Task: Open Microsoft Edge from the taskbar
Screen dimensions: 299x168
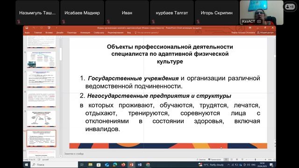Action: [x=115, y=165]
